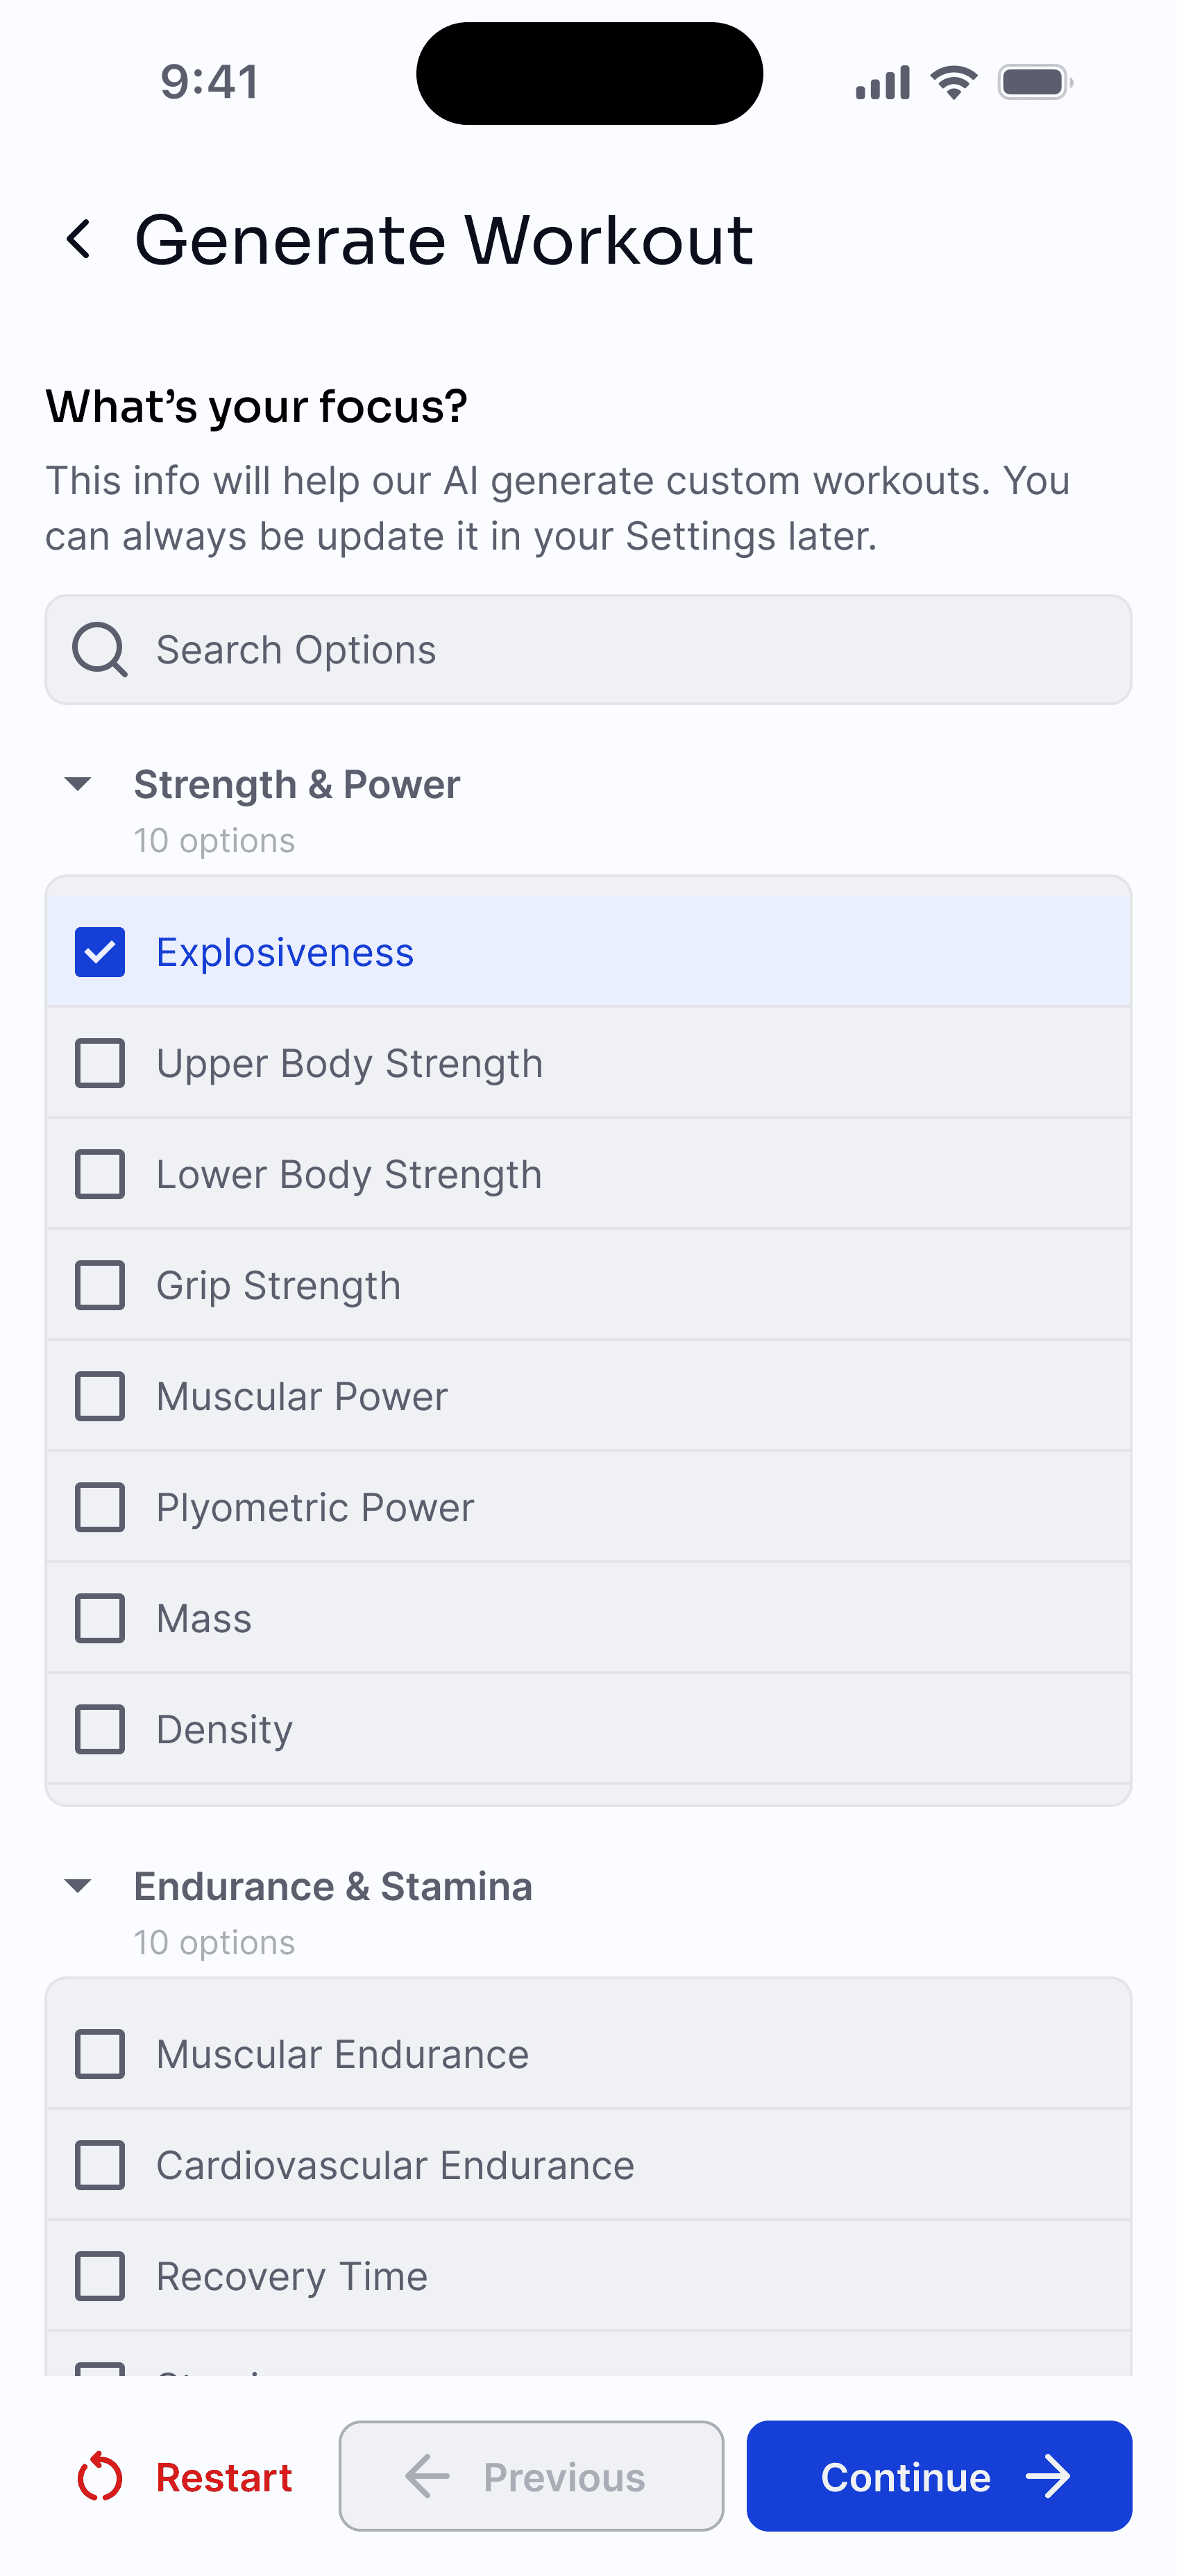Image resolution: width=1177 pixels, height=2576 pixels.
Task: Click the left arrow icon on Previous
Action: (428, 2477)
